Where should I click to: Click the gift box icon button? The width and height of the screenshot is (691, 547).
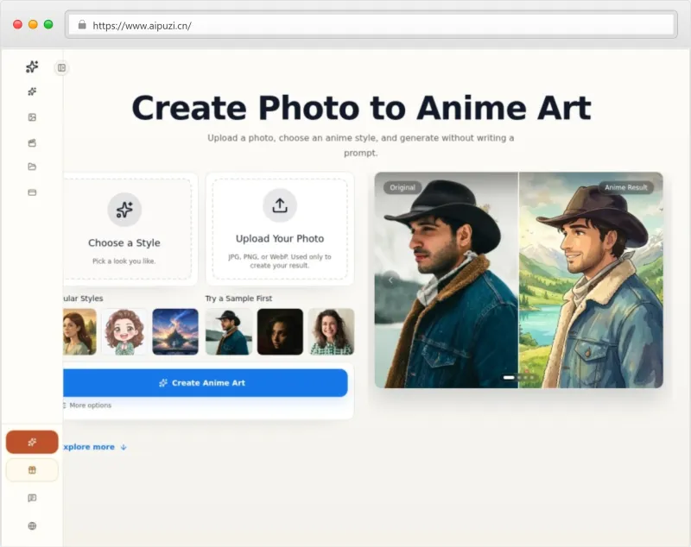[x=32, y=470]
